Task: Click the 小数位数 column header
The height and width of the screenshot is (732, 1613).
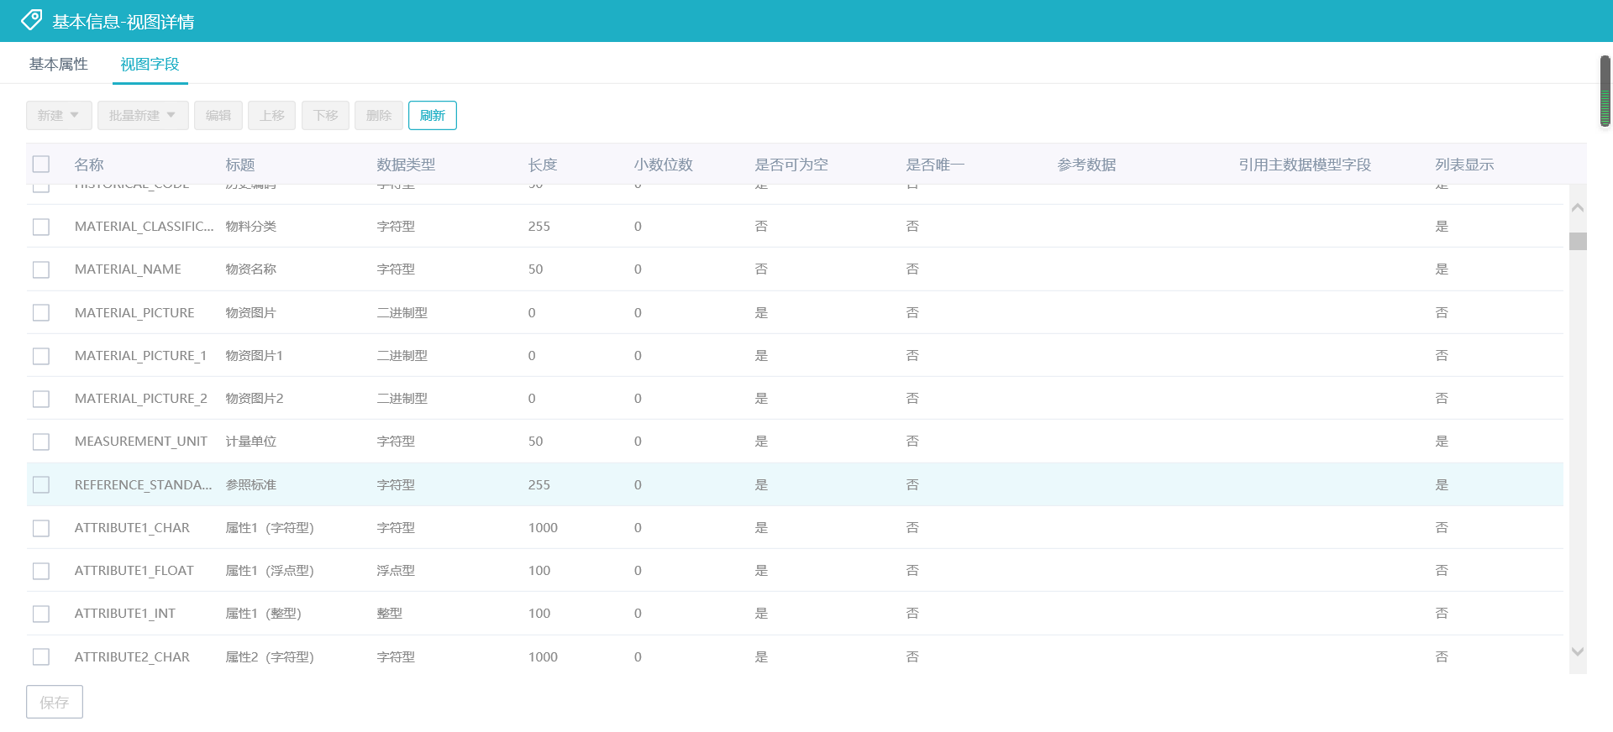Action: coord(664,165)
